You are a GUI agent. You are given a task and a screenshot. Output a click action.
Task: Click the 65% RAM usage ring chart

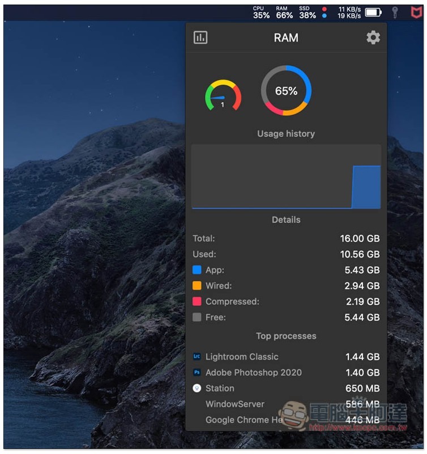click(286, 90)
